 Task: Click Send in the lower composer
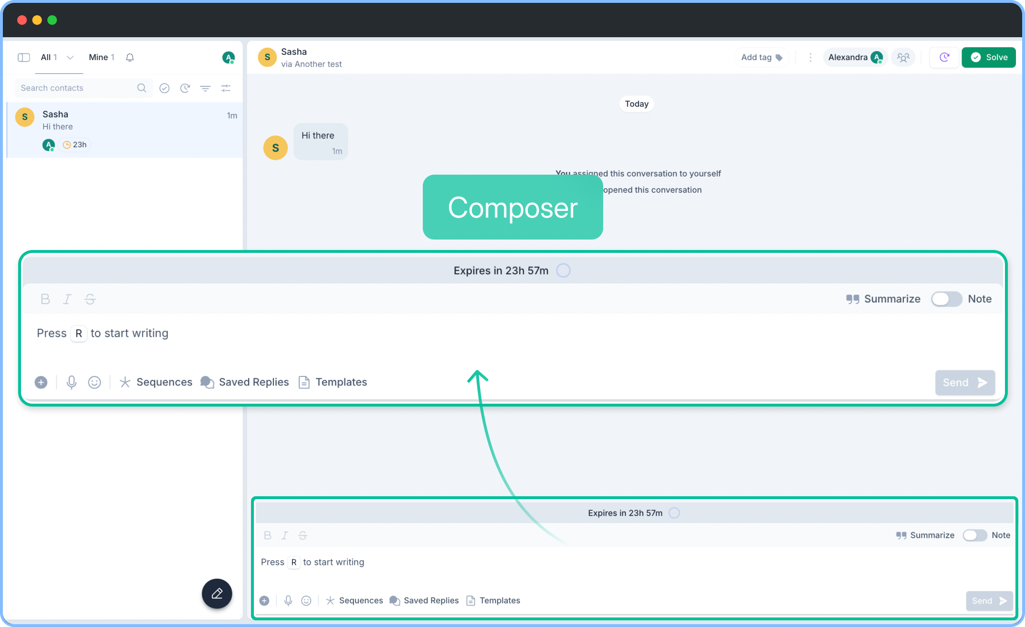point(989,601)
